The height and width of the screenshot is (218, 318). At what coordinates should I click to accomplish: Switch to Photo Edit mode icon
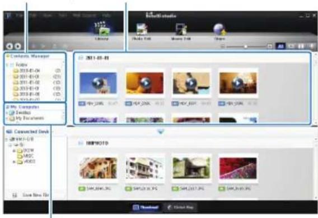click(142, 30)
